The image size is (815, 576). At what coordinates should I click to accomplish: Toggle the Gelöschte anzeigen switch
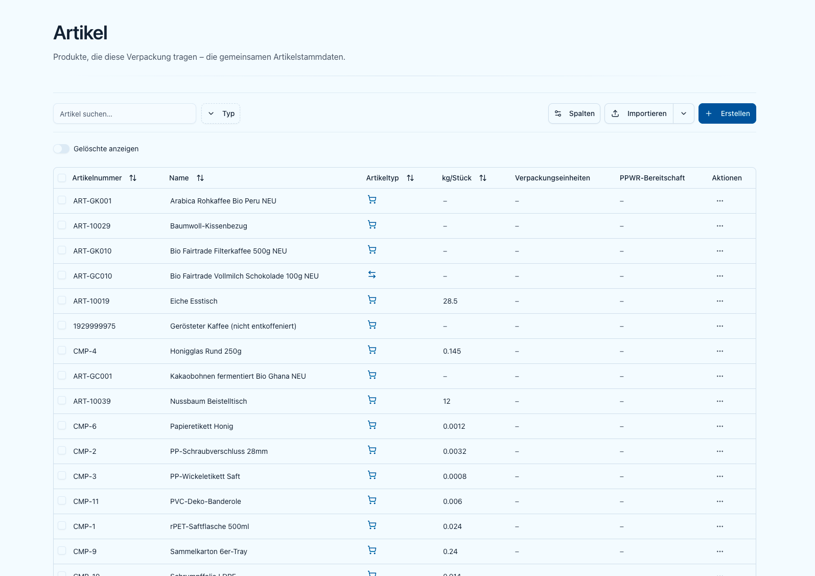[x=61, y=149]
